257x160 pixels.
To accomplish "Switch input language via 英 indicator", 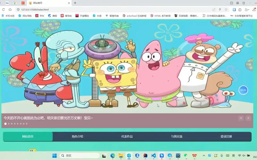I will [x=234, y=156].
